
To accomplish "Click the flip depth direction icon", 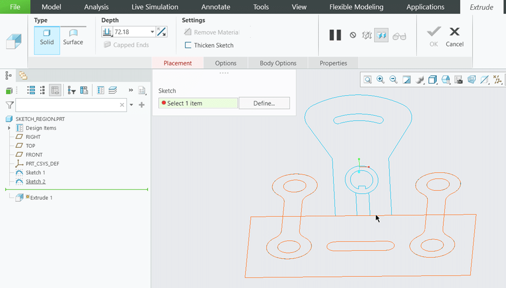I will 161,32.
